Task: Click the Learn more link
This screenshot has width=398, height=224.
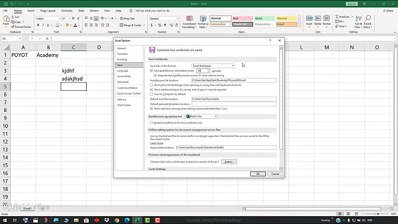Action: 157,143
